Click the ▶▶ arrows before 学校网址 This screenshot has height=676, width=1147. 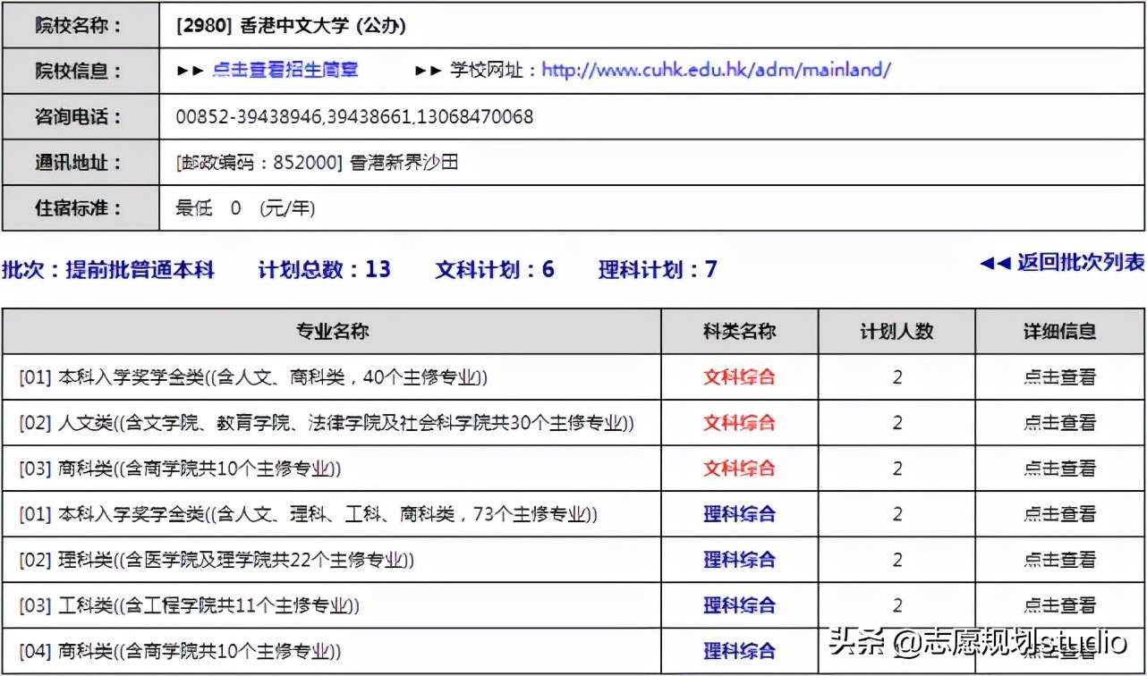(421, 69)
